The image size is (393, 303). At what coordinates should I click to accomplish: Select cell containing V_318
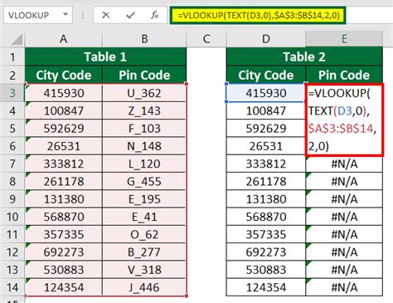144,270
